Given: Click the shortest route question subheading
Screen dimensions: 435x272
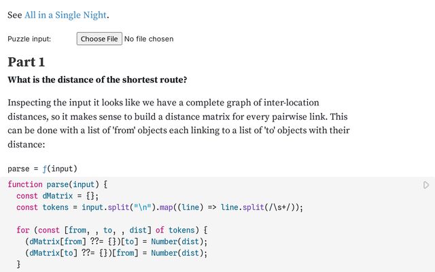Looking at the screenshot, I should (97, 80).
